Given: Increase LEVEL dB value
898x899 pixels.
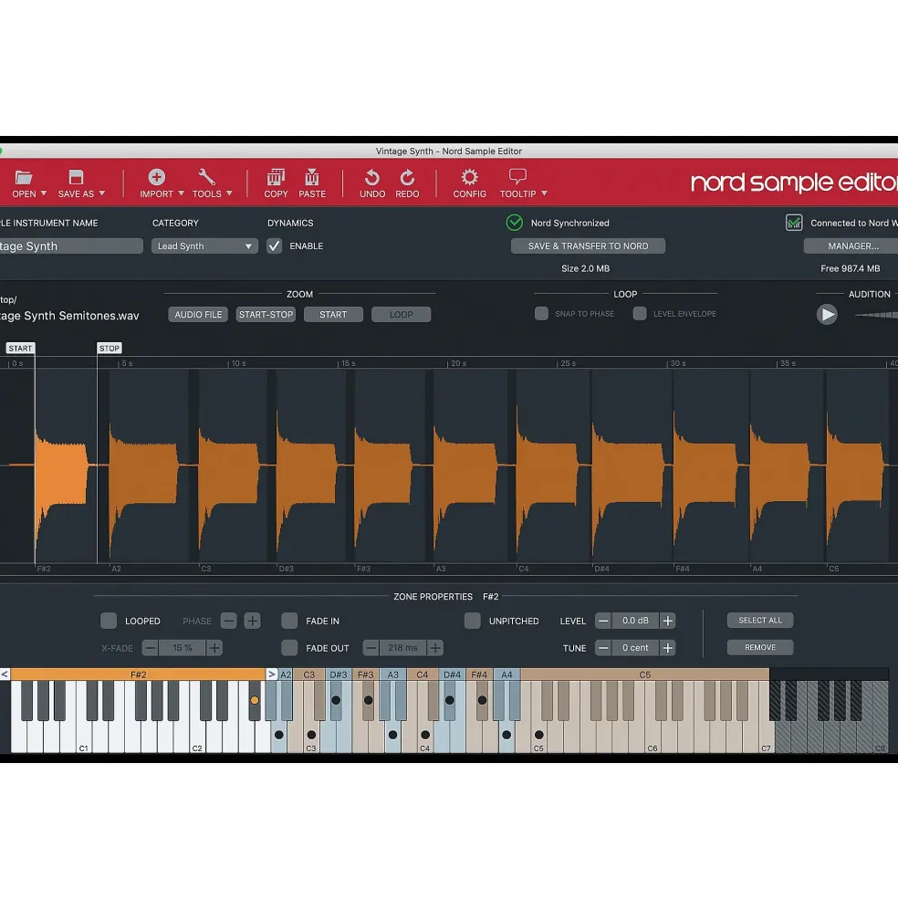Looking at the screenshot, I should [667, 621].
